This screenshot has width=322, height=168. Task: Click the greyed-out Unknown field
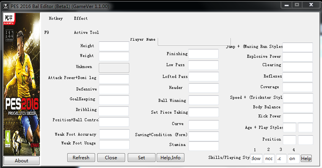(114, 68)
